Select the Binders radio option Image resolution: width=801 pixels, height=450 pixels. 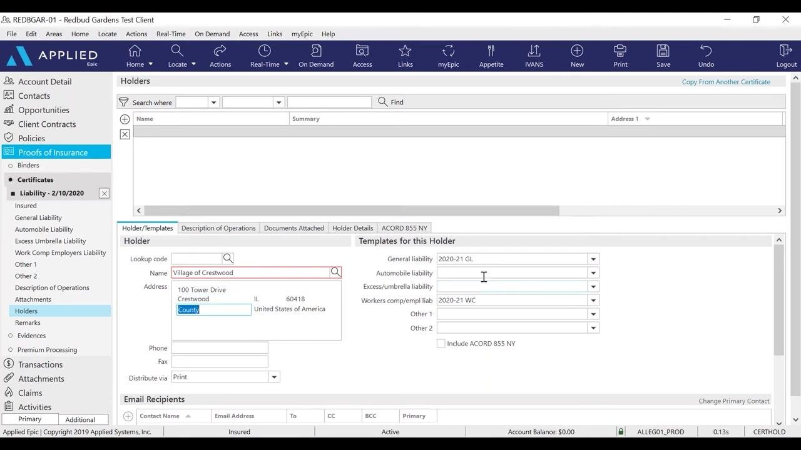coord(11,166)
